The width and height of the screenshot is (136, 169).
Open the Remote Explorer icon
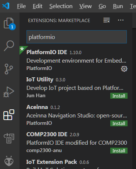pos(9,138)
